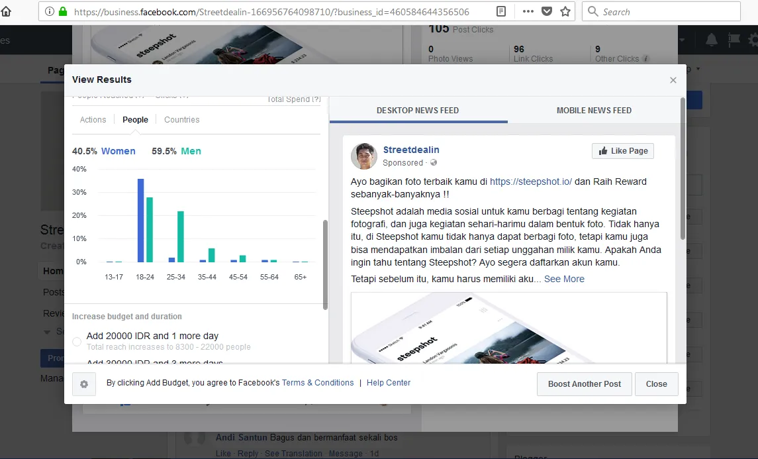Click the Other Clicks info icon in background
758x459 pixels.
[x=645, y=58]
